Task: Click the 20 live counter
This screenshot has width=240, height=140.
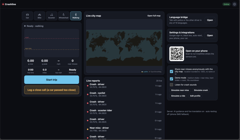Action: tap(159, 81)
